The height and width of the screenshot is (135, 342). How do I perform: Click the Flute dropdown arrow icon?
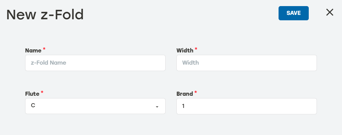coord(157,107)
